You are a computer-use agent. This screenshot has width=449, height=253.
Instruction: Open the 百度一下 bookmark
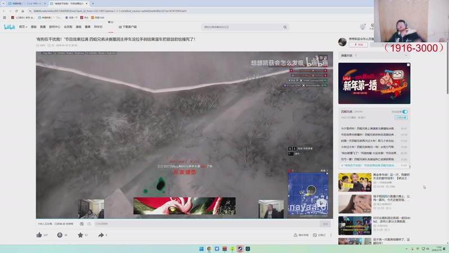[x=71, y=17]
